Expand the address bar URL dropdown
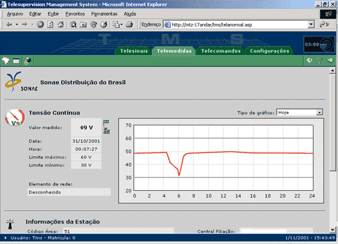 click(x=311, y=25)
